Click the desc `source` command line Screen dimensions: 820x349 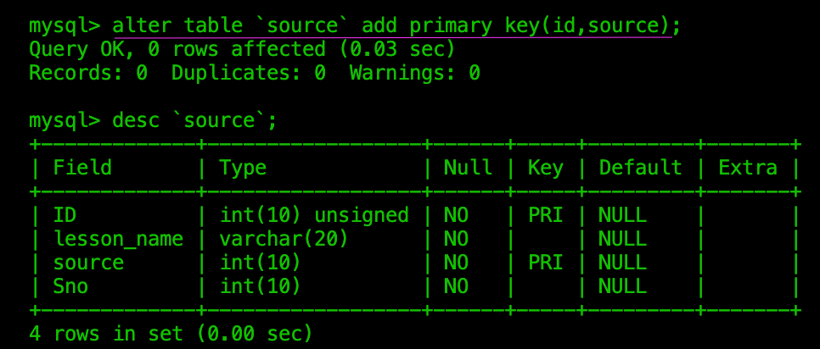coord(153,120)
